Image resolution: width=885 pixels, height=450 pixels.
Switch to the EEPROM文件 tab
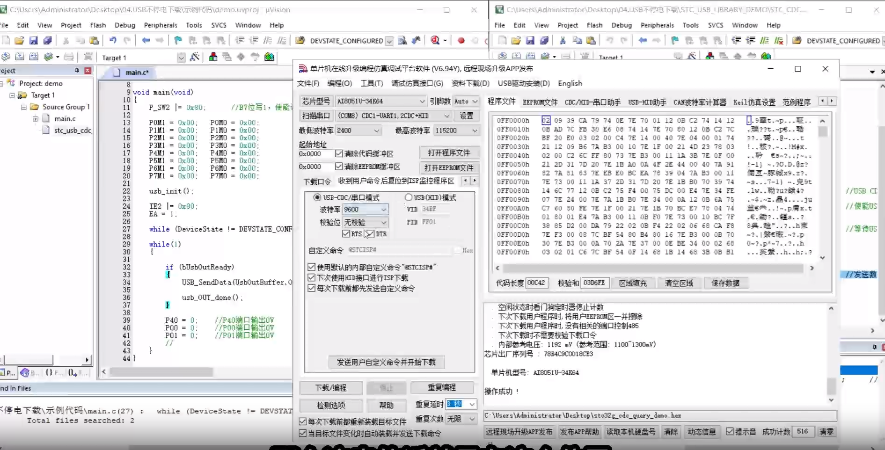[540, 102]
